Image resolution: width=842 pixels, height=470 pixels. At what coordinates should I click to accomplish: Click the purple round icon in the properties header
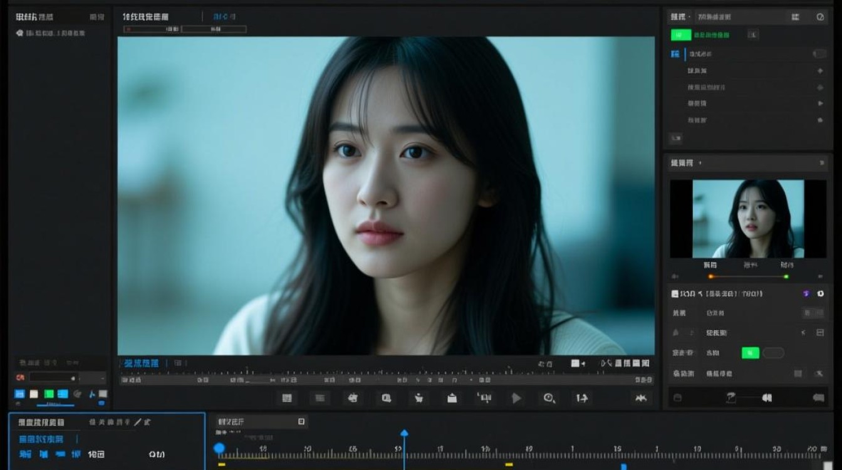pyautogui.click(x=806, y=293)
